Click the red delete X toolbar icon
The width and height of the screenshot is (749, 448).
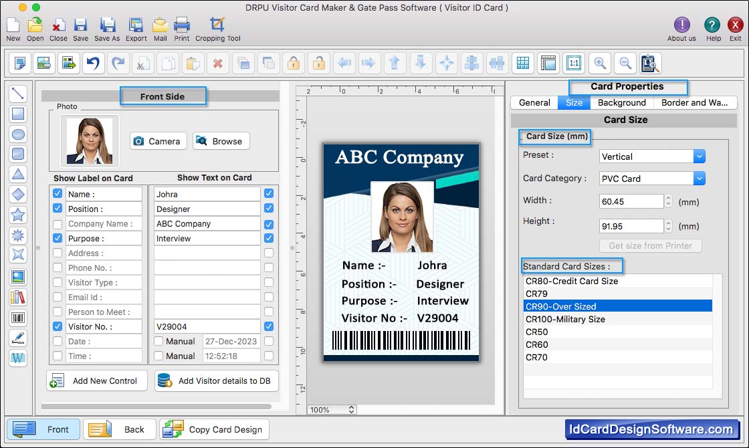tap(218, 63)
